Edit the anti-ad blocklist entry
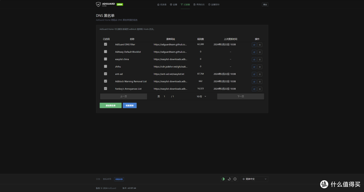Screen dimensions: 364x192 [x=254, y=74]
